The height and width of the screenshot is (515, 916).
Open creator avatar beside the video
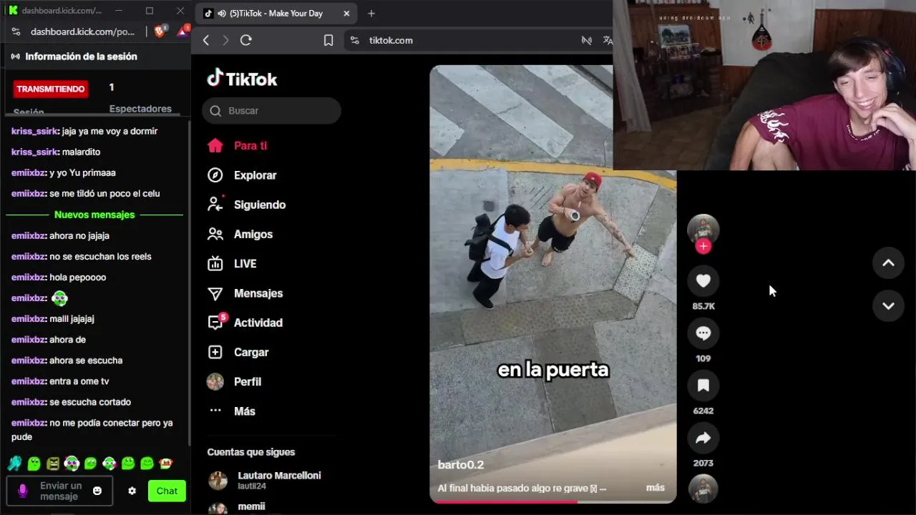click(x=703, y=229)
